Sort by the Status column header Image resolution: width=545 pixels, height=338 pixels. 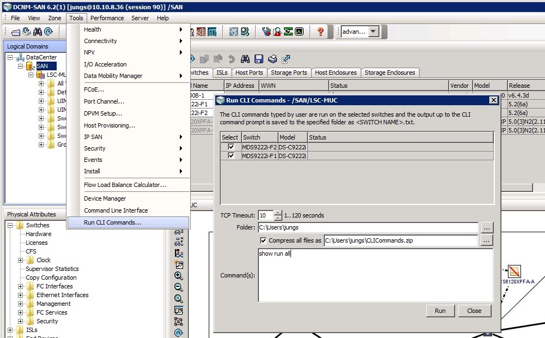[389, 86]
